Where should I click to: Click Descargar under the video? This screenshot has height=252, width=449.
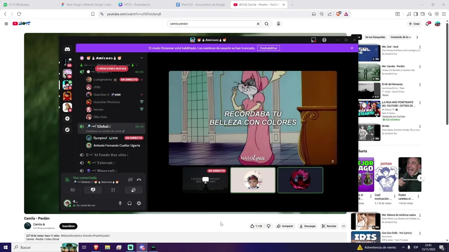click(307, 226)
